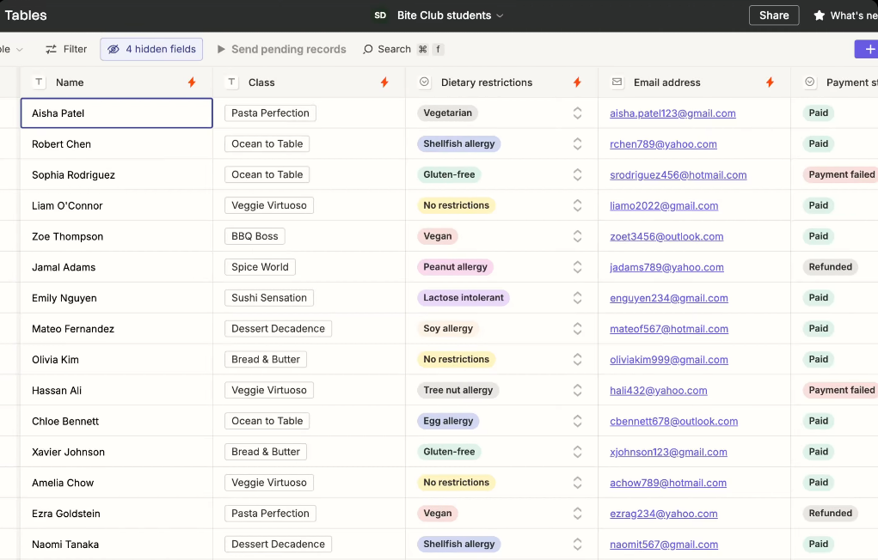
Task: Select the BBQ Boss class cell
Action: pos(309,236)
